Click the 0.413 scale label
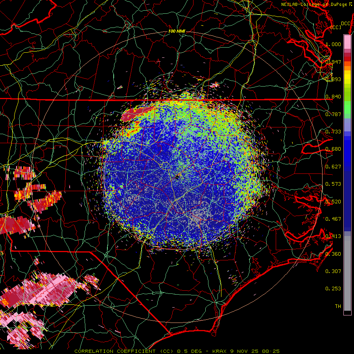 (333, 236)
